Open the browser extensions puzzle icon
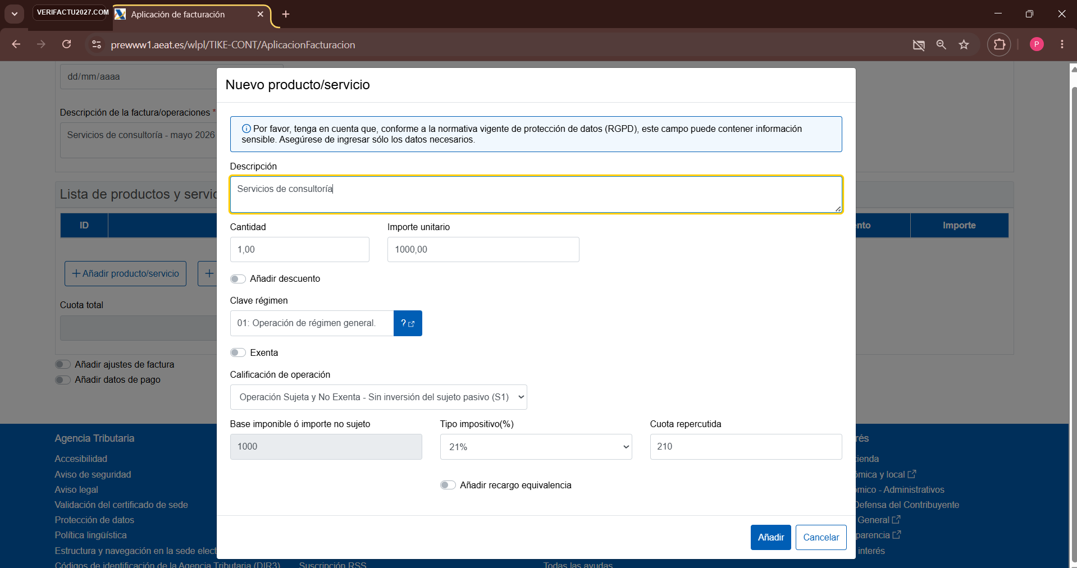The width and height of the screenshot is (1077, 568). point(1000,44)
